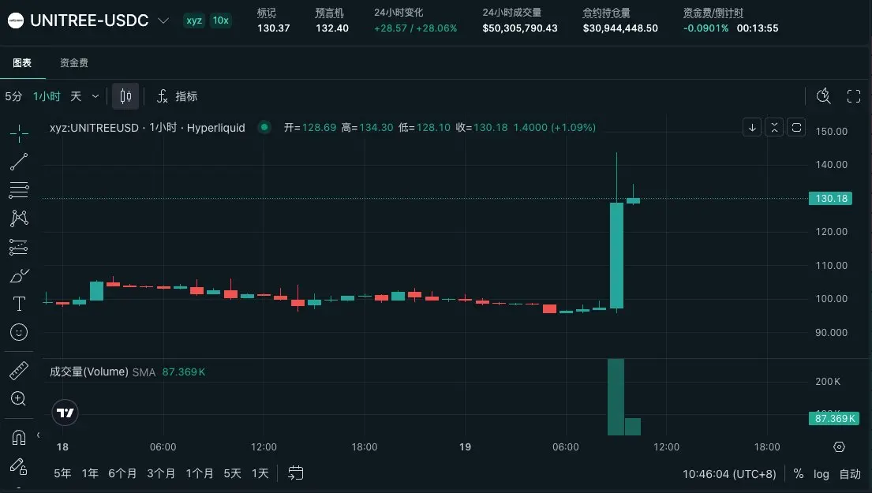The height and width of the screenshot is (493, 872).
Task: Click the 预言机 oracle price label
Action: coord(329,13)
